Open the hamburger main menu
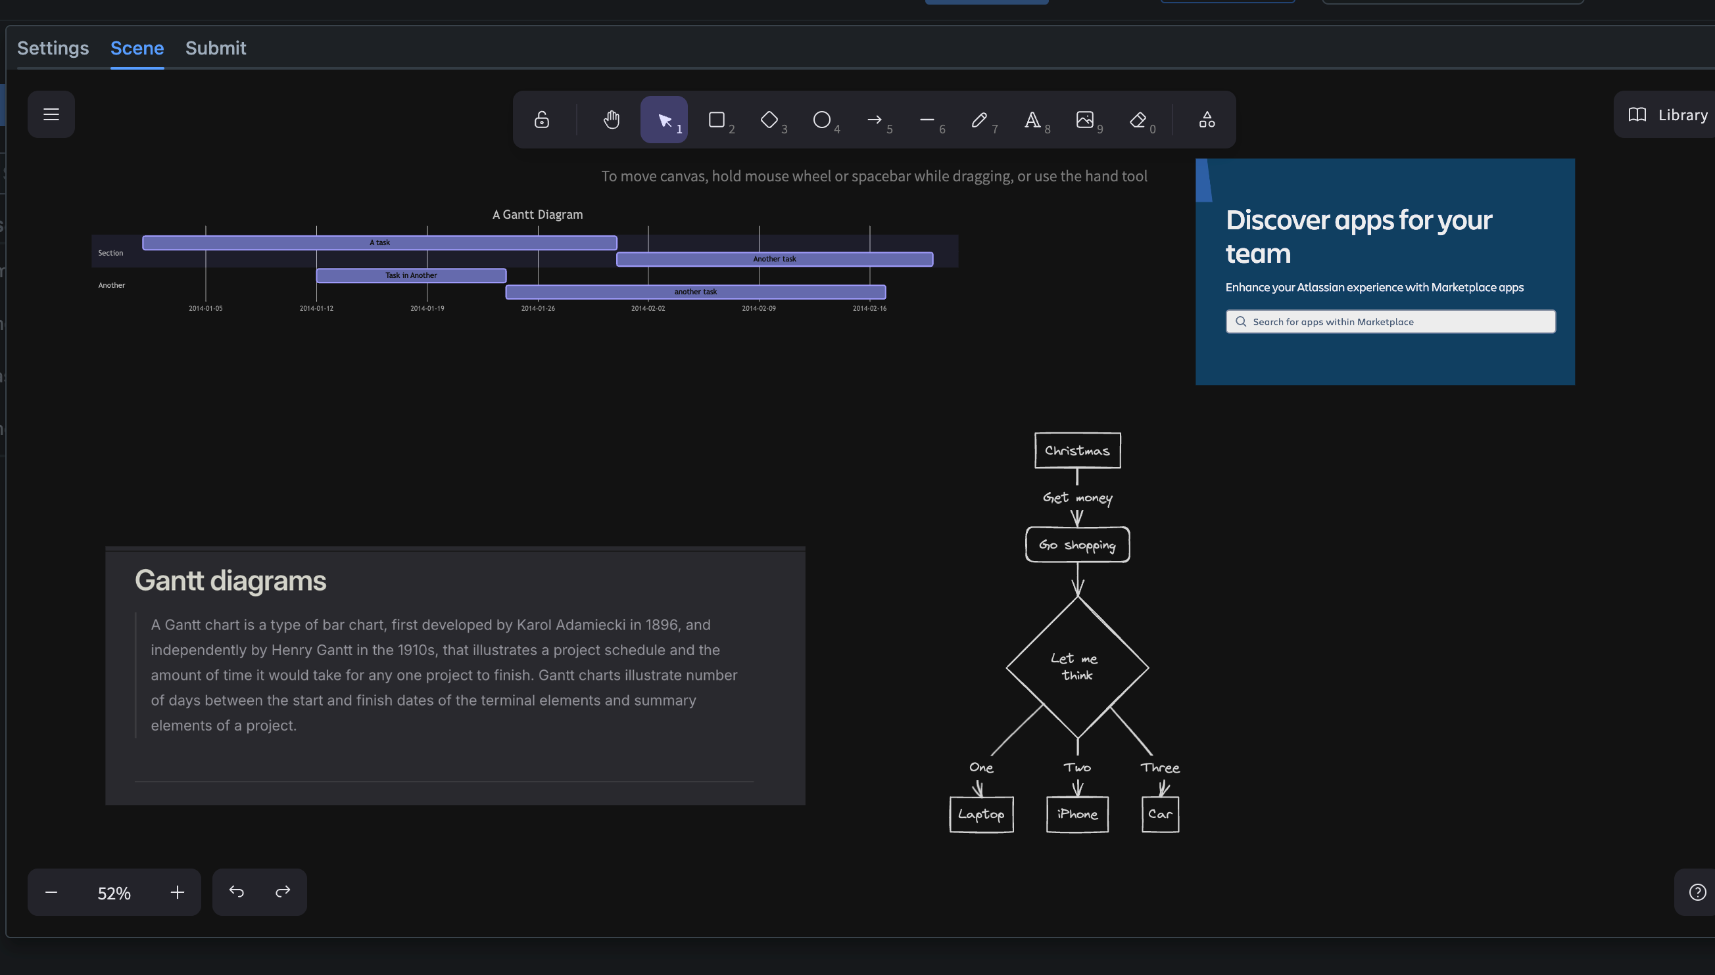This screenshot has height=975, width=1715. point(51,114)
